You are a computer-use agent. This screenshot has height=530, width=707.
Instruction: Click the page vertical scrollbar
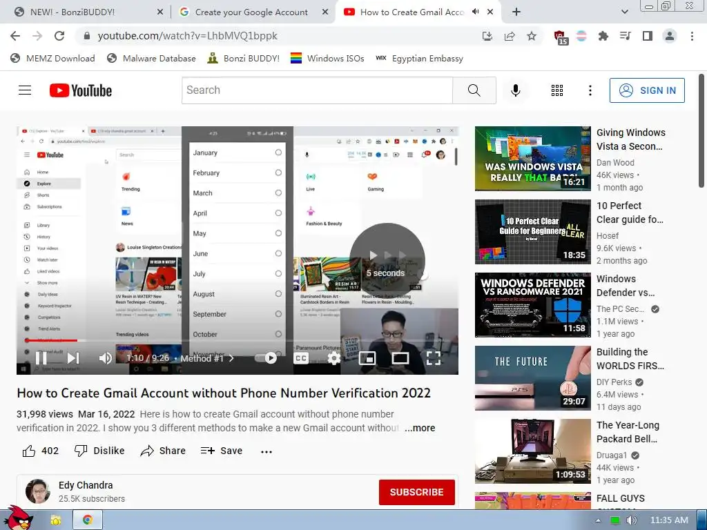pos(701,130)
